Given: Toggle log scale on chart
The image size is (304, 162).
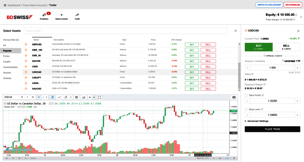Looking at the screenshot, I should click(x=220, y=158).
